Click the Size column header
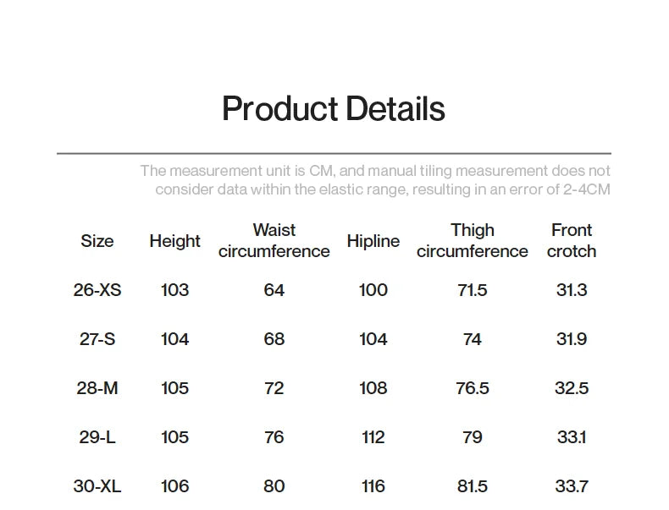 (97, 241)
